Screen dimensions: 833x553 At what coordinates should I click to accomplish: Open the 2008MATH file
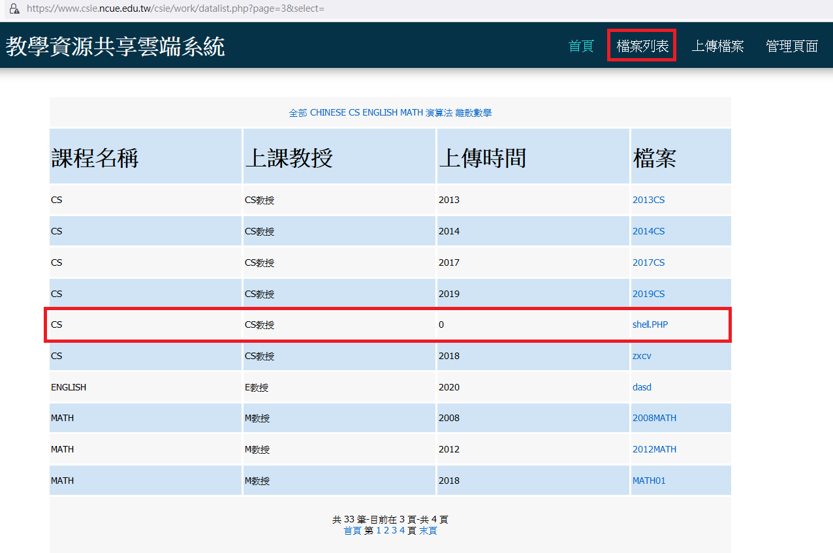(654, 418)
